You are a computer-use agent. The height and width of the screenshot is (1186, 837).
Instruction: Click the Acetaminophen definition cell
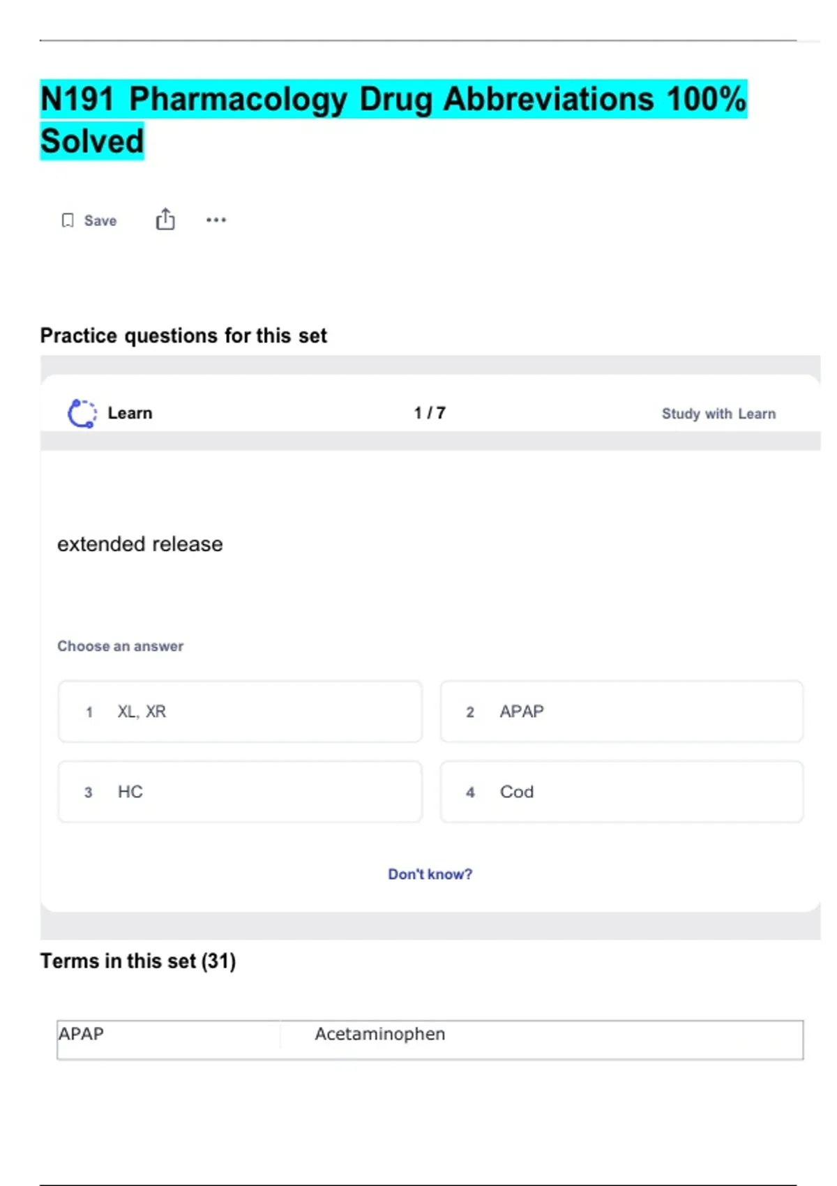point(380,1034)
